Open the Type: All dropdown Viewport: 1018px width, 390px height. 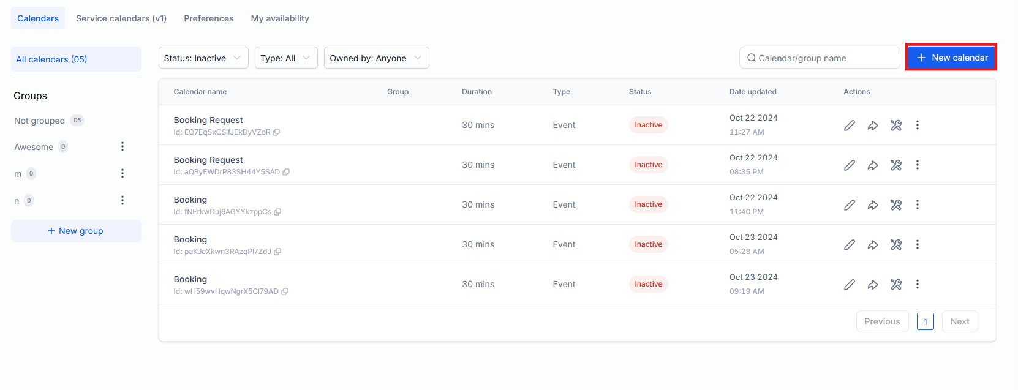(285, 58)
